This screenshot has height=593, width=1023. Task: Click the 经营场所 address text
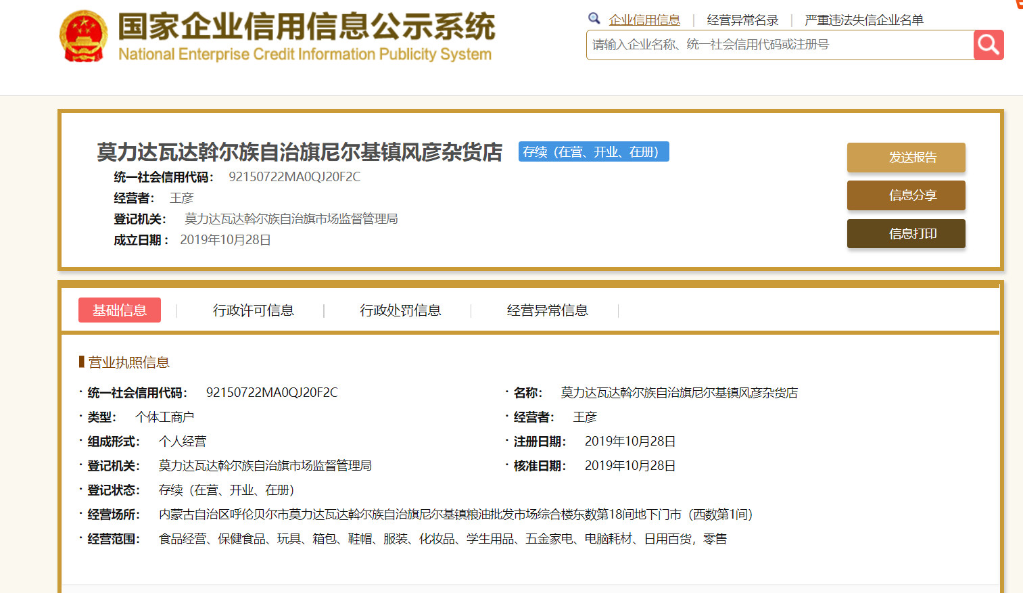(x=456, y=515)
